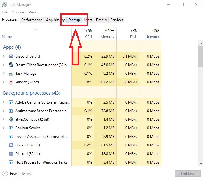This screenshot has width=203, height=181.
Task: Switch to the App history tab
Action: click(55, 20)
